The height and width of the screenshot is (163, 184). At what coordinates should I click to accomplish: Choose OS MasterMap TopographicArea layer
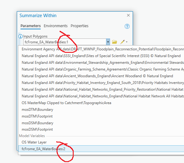coord(101,103)
